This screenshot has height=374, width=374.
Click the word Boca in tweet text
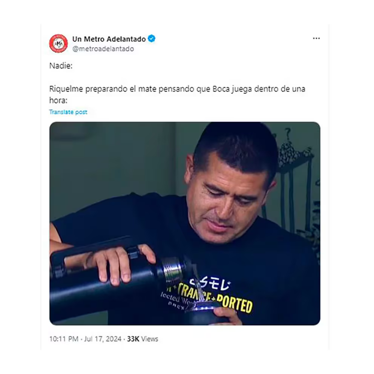[x=221, y=89]
